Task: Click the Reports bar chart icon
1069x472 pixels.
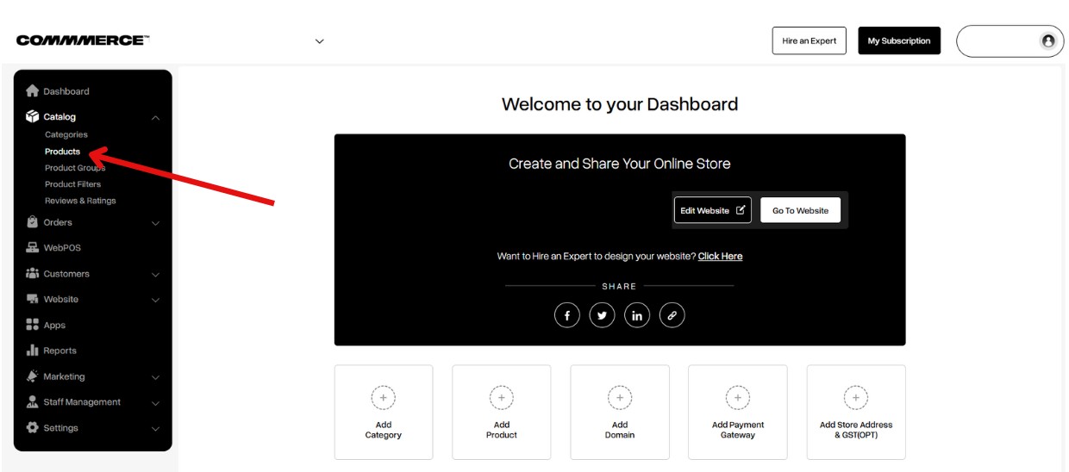Action: pos(33,351)
